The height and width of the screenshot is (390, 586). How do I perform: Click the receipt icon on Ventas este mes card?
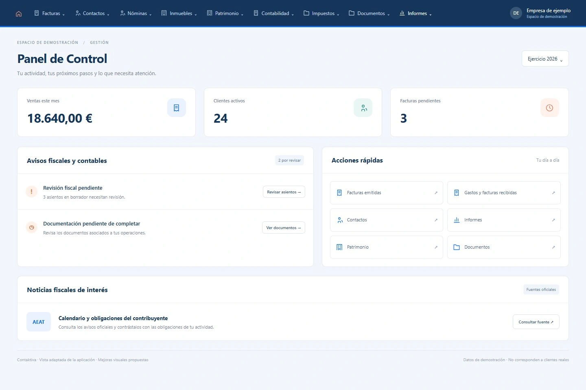(x=177, y=108)
